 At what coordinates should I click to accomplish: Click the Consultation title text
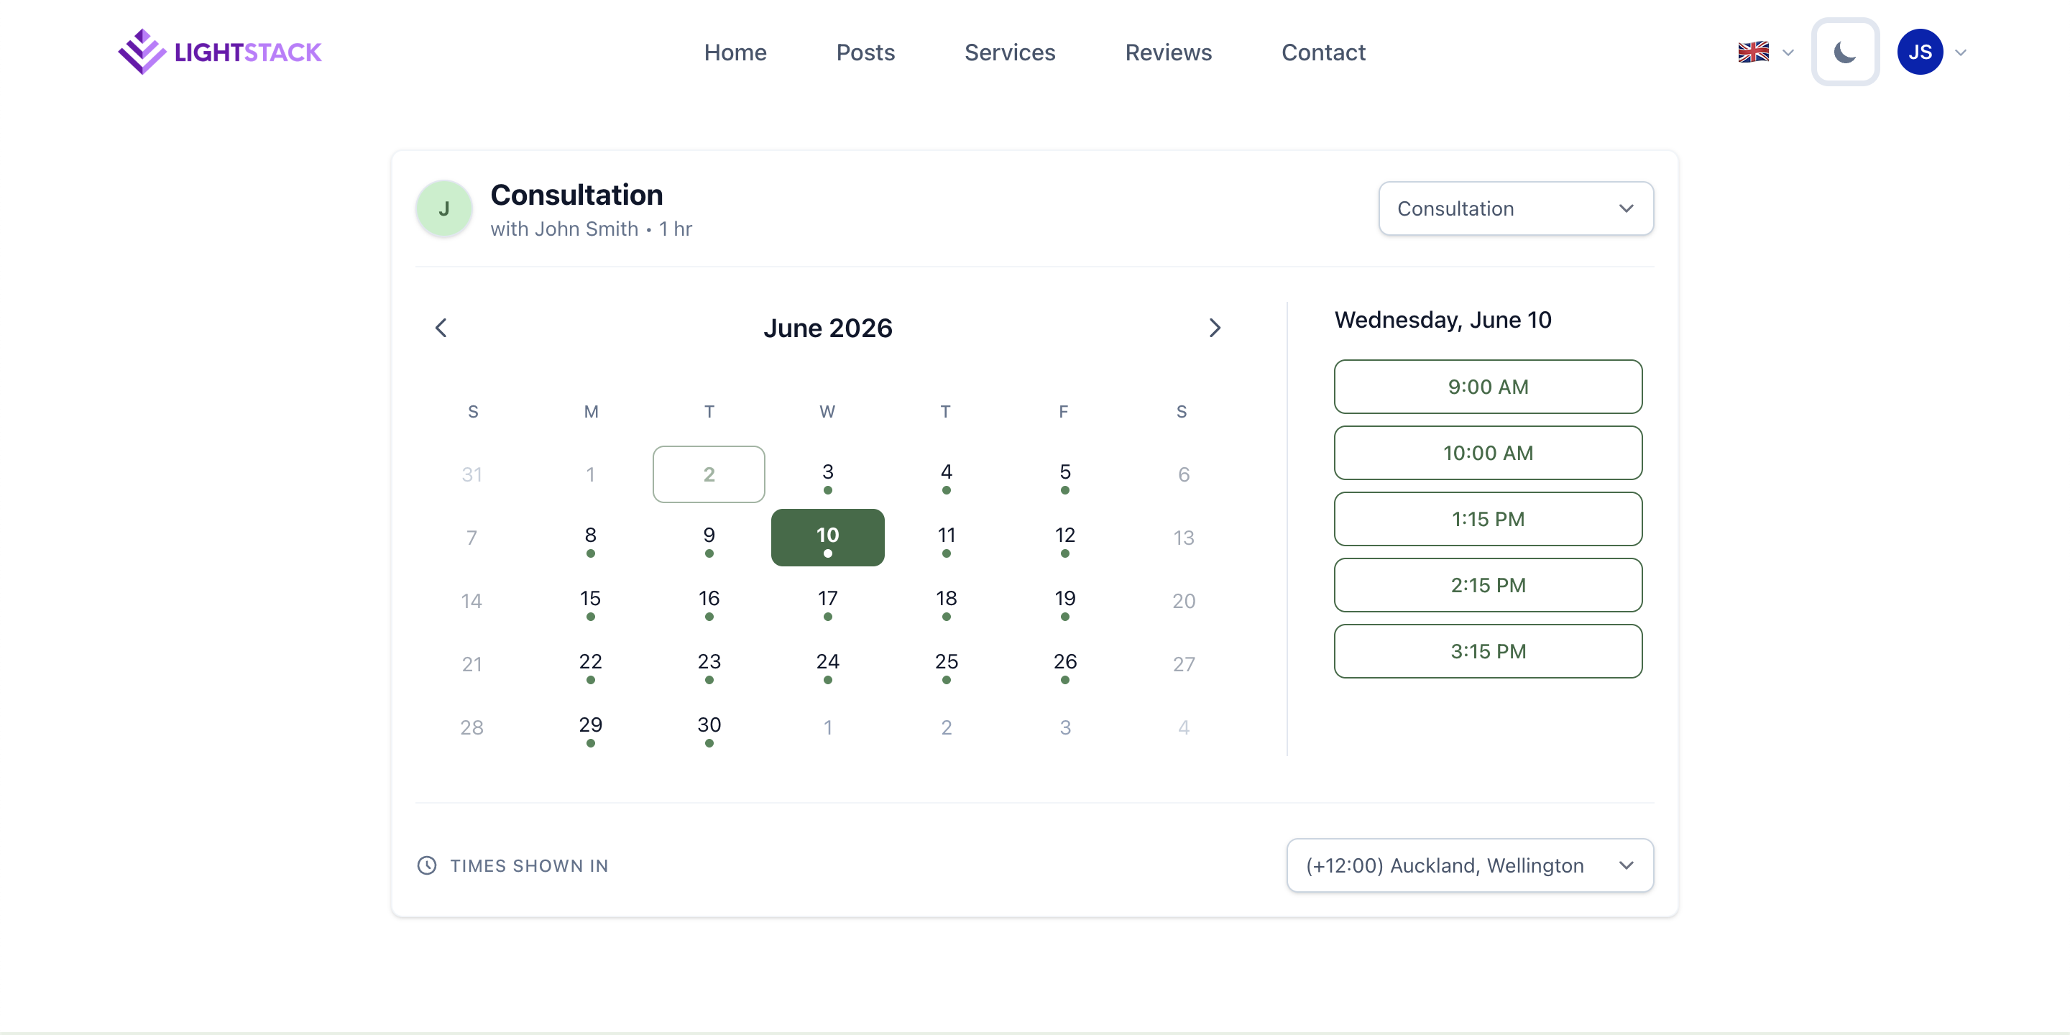(576, 195)
